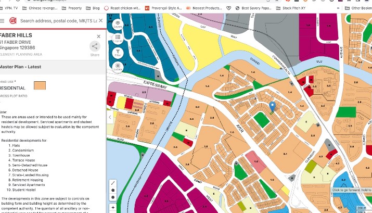Click the residential land use color swatch
This screenshot has width=372, height=213.
pos(40,86)
